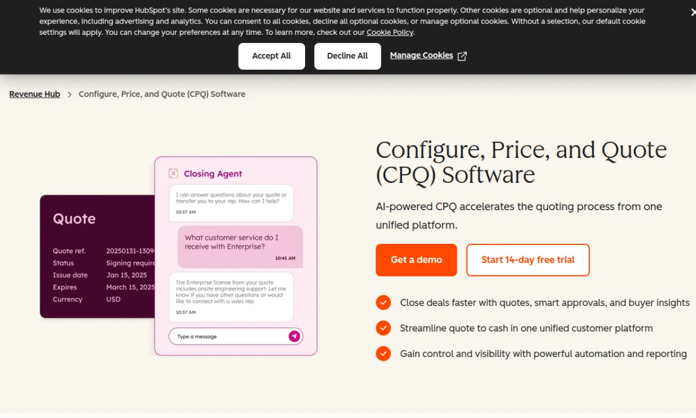The image size is (696, 418).
Task: Click the Closing Agent title text
Action: pyautogui.click(x=213, y=174)
